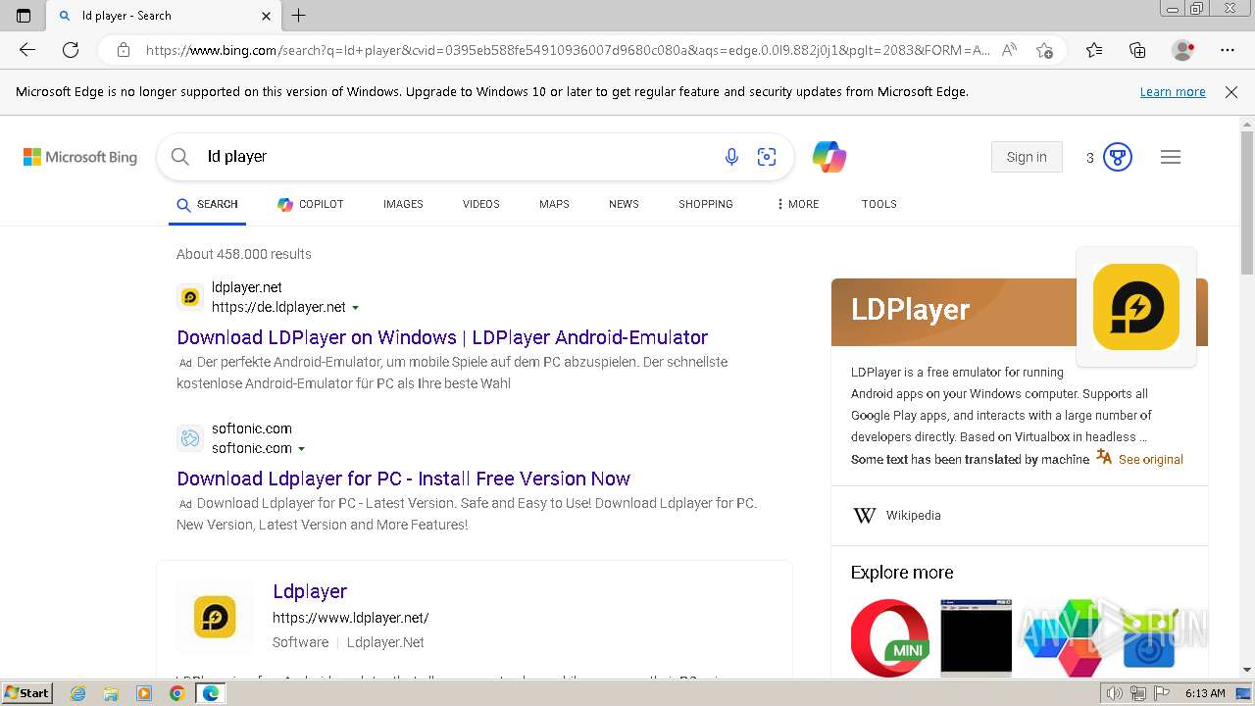Switch to the NEWS tab
The image size is (1255, 706).
pos(624,204)
